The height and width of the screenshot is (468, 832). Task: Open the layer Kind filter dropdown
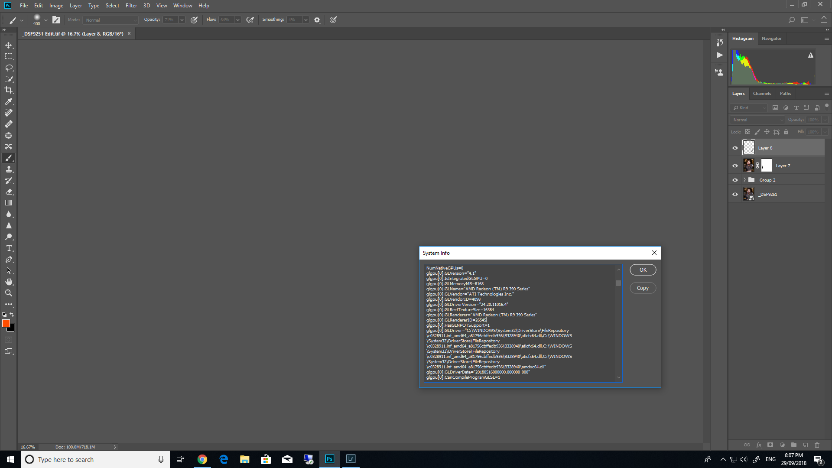point(749,107)
